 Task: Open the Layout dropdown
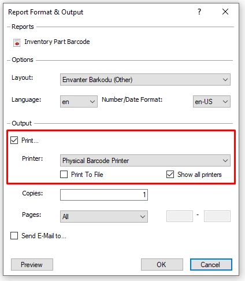point(145,80)
